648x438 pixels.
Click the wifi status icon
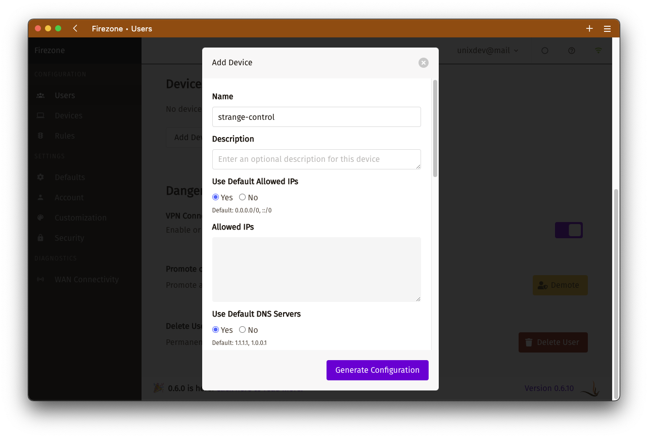tap(598, 51)
